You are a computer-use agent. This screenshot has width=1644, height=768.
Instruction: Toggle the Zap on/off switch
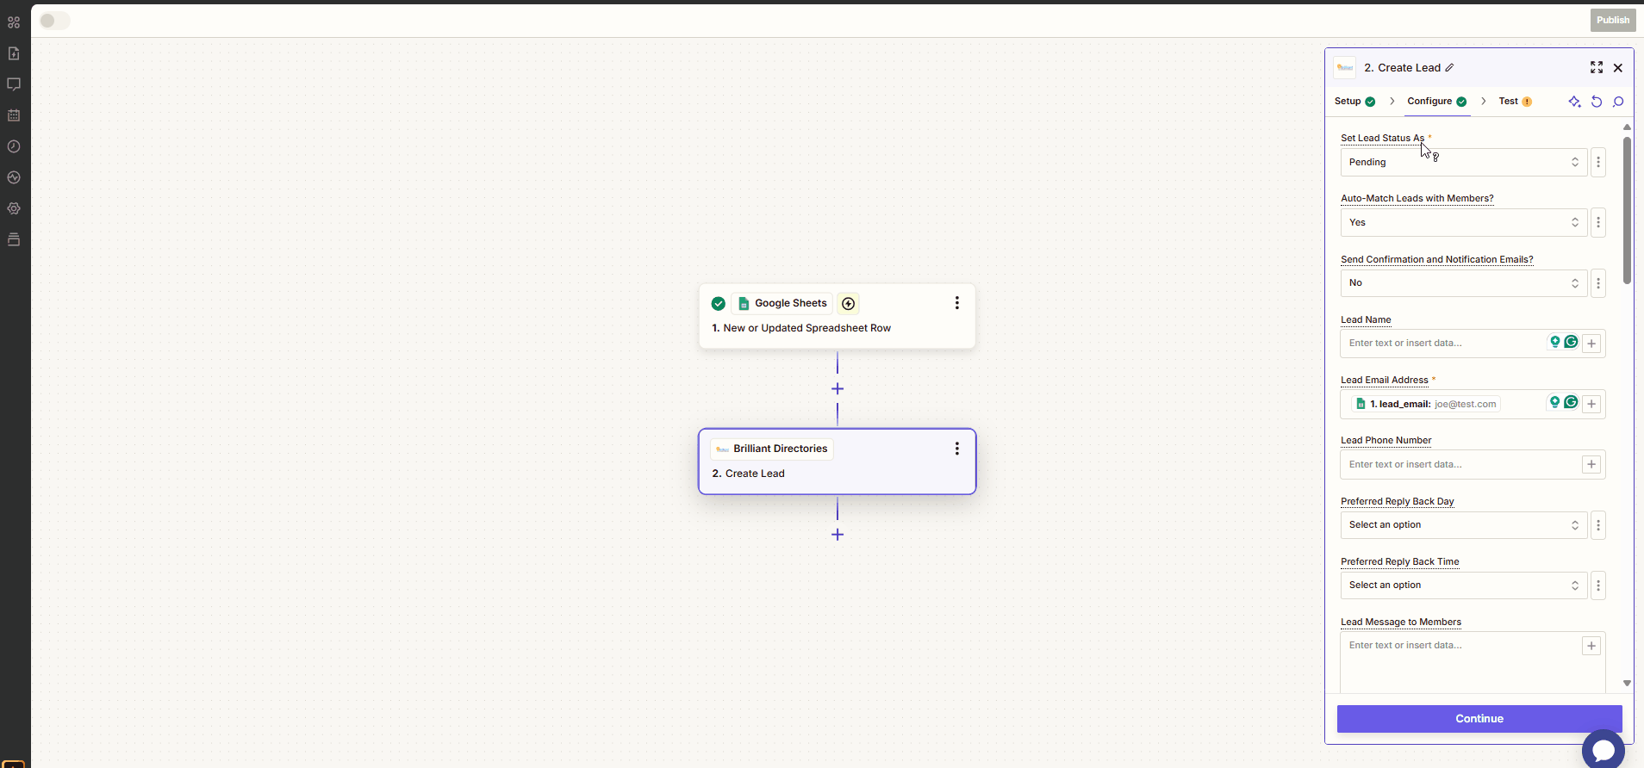[x=54, y=21]
